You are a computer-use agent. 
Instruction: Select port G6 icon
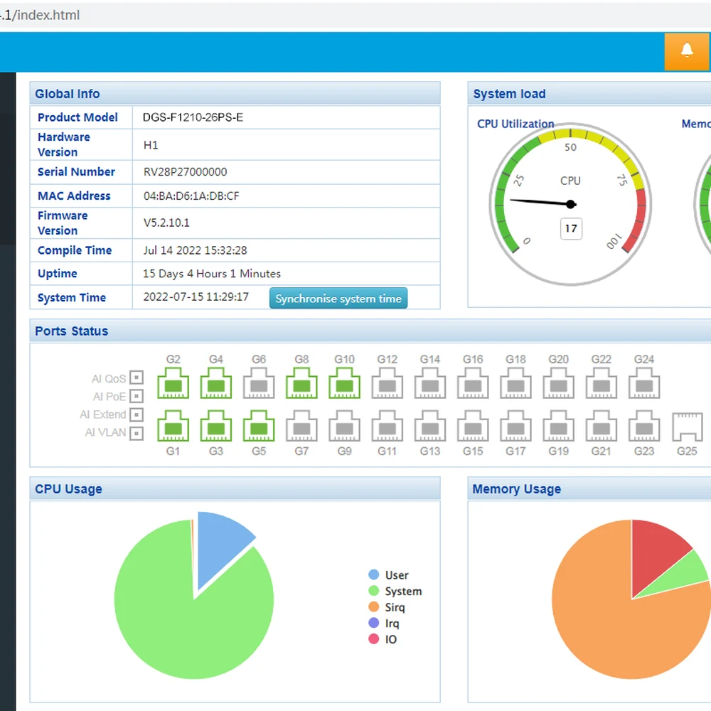pos(259,383)
